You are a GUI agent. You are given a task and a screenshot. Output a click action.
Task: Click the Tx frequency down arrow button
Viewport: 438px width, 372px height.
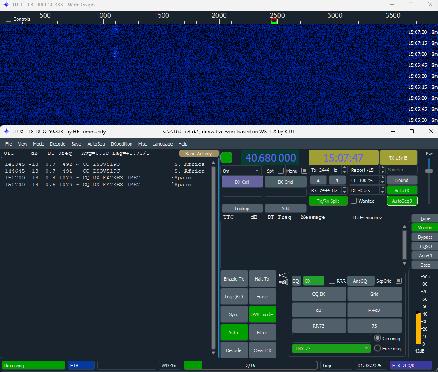click(x=337, y=180)
